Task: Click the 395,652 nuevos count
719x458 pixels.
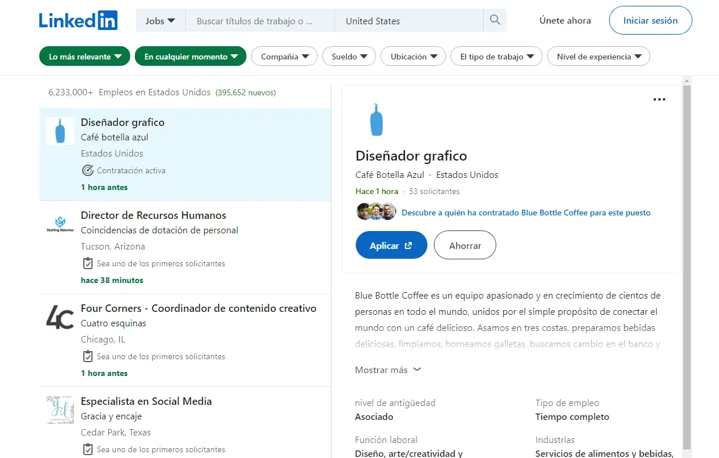Action: click(246, 92)
